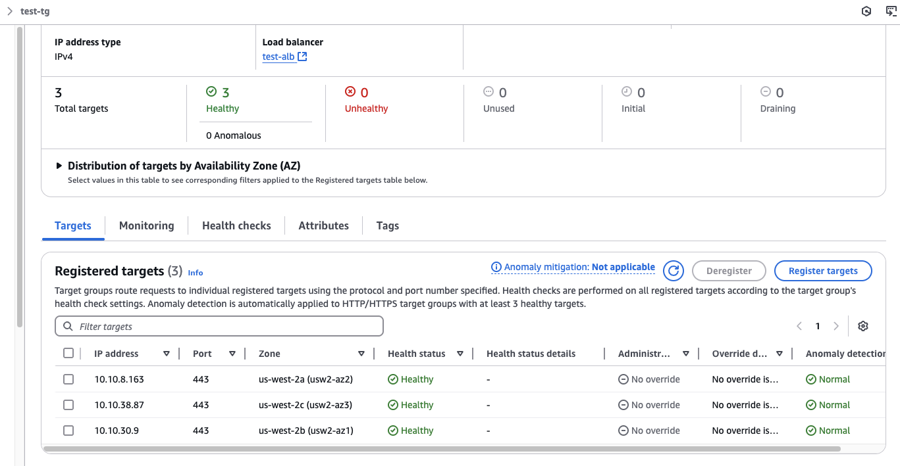Open the test-alb load balancer link

pos(278,57)
